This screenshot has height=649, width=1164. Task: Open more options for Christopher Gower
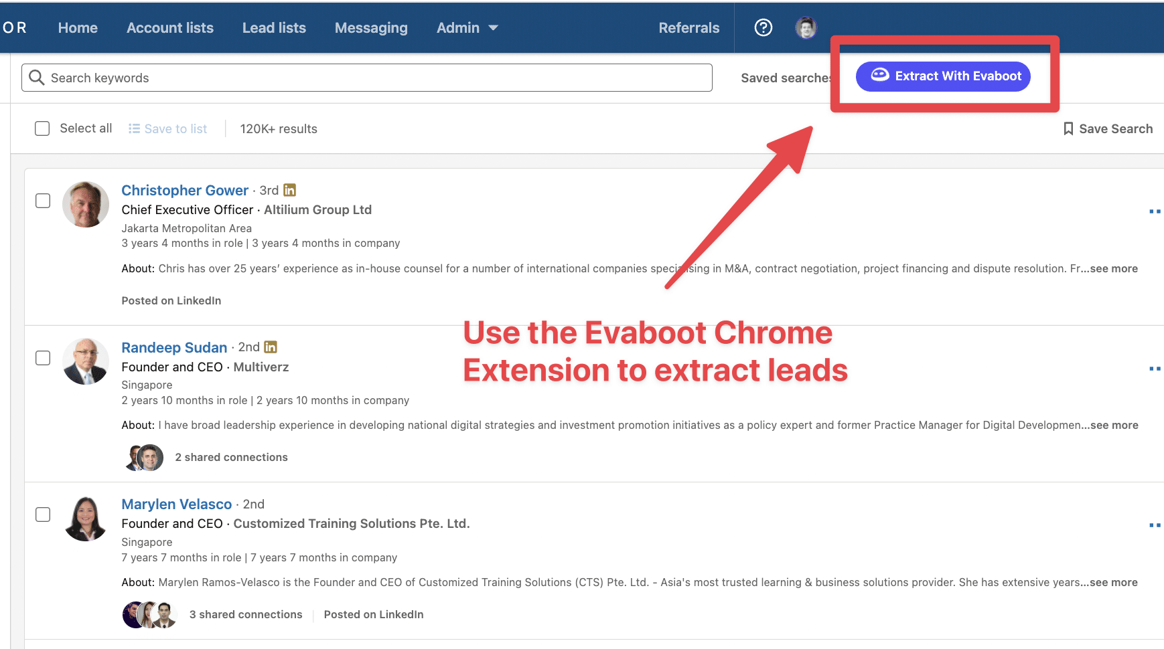[x=1154, y=211]
